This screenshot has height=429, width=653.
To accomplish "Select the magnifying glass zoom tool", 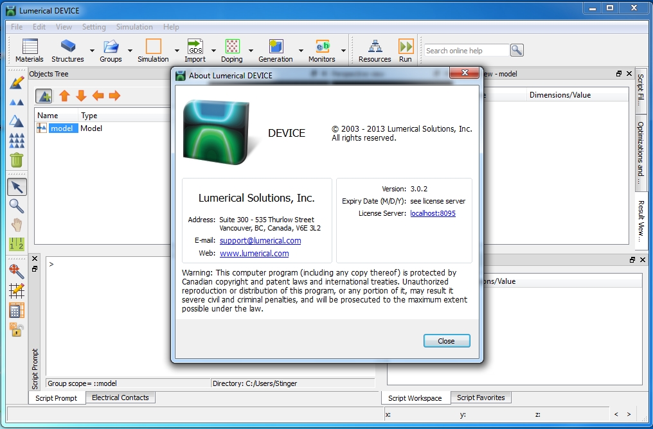I will 17,206.
